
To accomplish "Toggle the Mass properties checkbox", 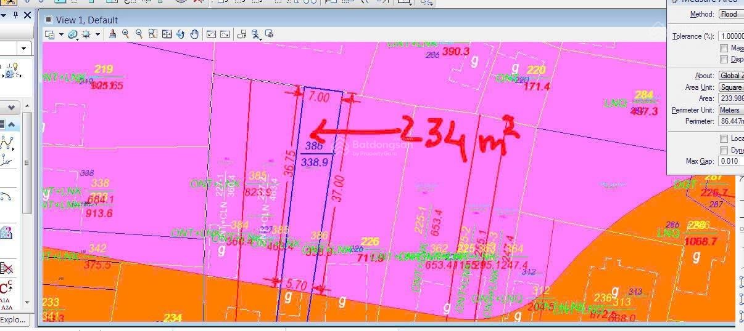I will tap(724, 48).
